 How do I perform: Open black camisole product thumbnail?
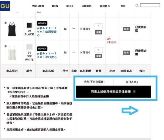[12, 29]
